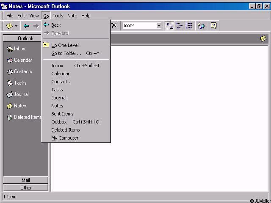Click the New Note toolbar icon
This screenshot has width=271, height=203.
[9, 26]
